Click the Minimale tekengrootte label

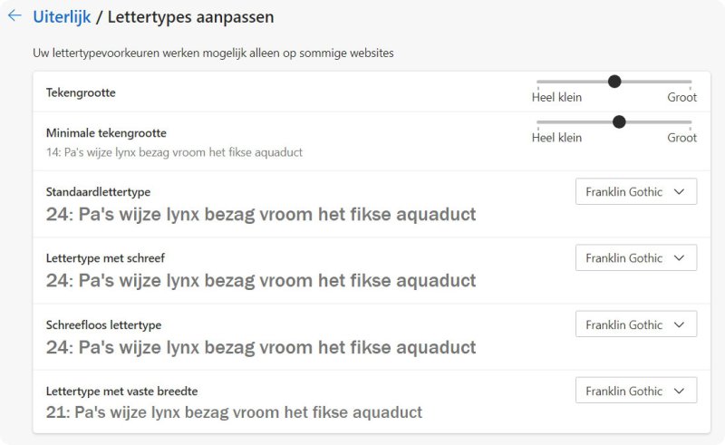[x=106, y=133]
